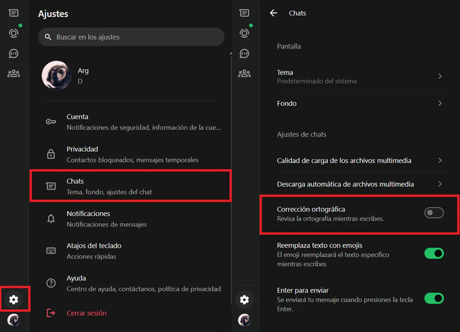Expand Calidad de carga de archivos multimedia

tap(440, 160)
